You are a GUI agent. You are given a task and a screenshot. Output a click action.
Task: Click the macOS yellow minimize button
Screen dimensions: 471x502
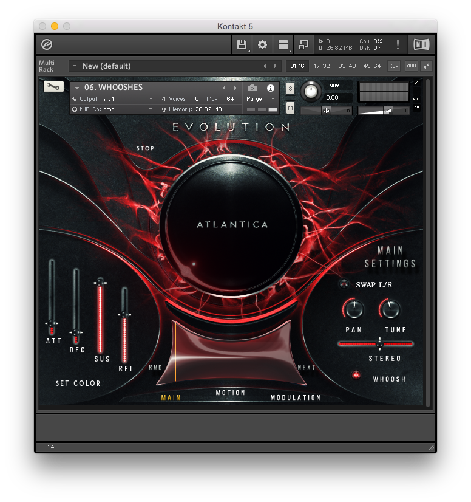pos(55,26)
